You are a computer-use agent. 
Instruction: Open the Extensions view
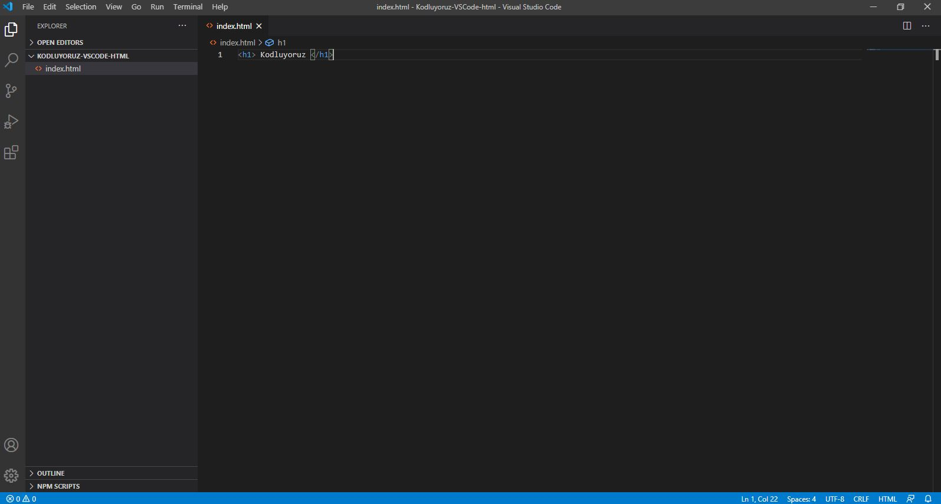[x=11, y=153]
